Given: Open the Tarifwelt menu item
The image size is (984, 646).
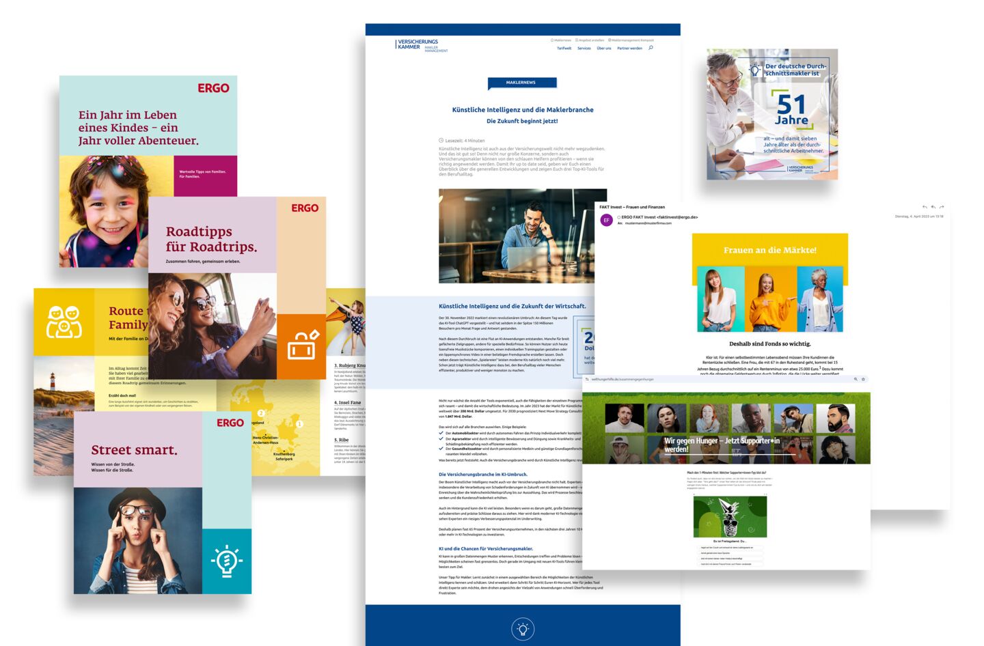Looking at the screenshot, I should tap(564, 48).
